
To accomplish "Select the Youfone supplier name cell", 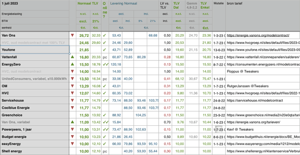I will tap(34, 50).
